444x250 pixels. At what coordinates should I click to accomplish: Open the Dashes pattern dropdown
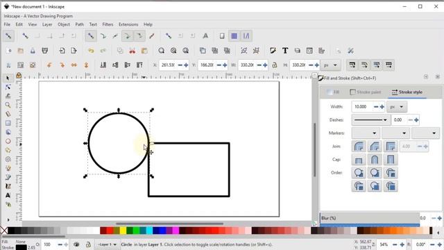370,120
